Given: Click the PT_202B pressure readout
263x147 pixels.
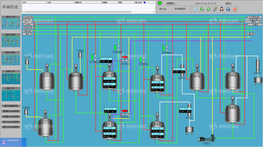Looking at the screenshot, I should click(x=185, y=110).
